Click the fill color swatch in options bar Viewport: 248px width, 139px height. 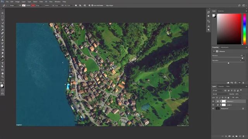pyautogui.click(x=24, y=5)
